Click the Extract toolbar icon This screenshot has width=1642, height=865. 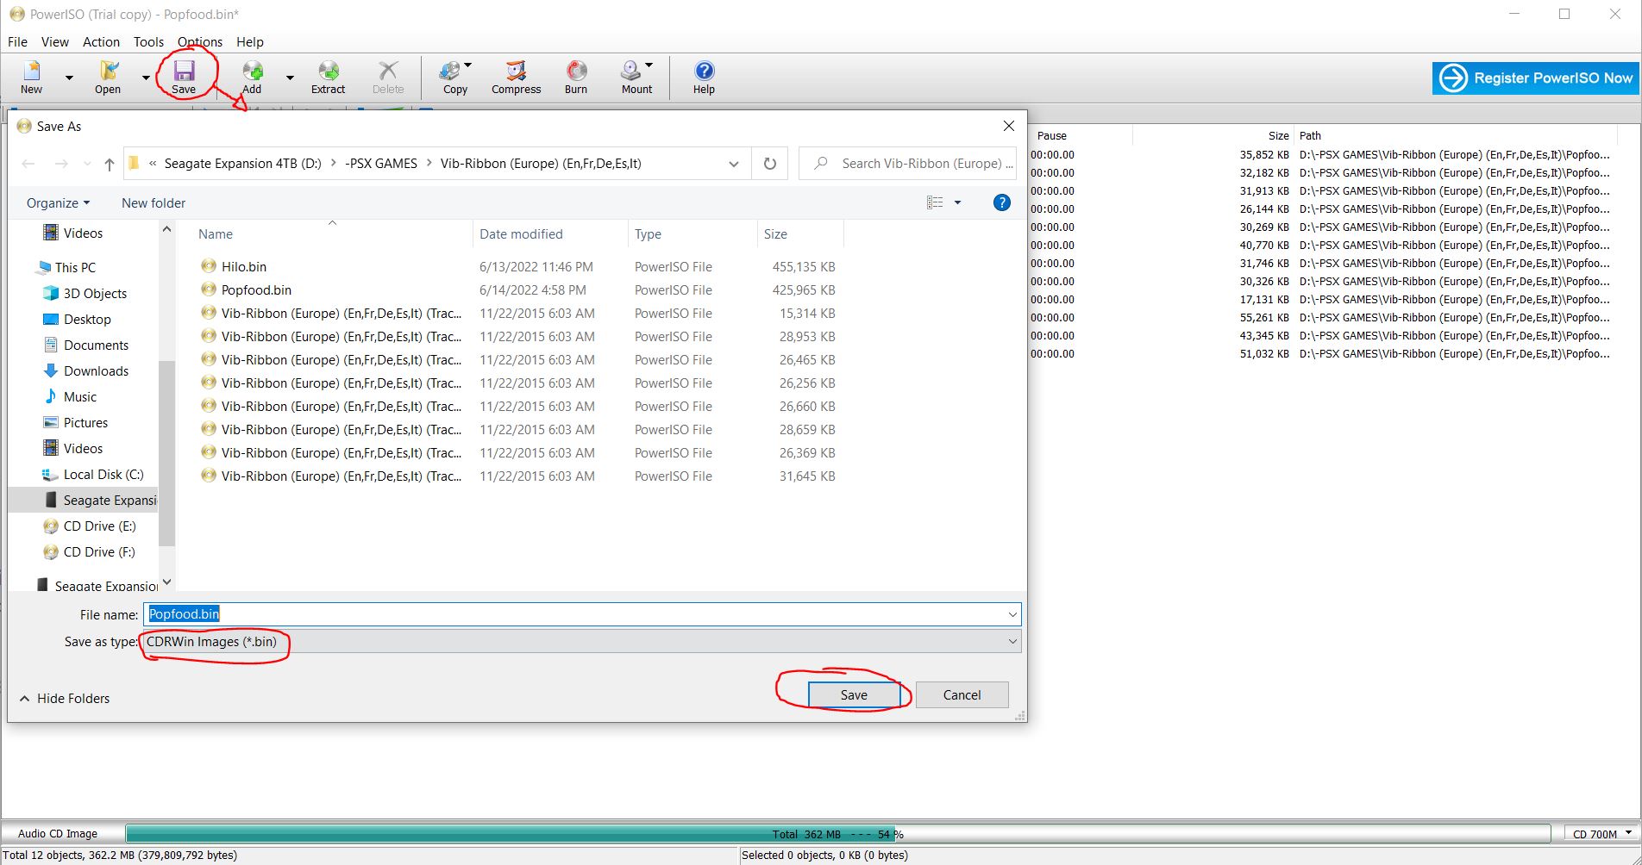pyautogui.click(x=328, y=77)
